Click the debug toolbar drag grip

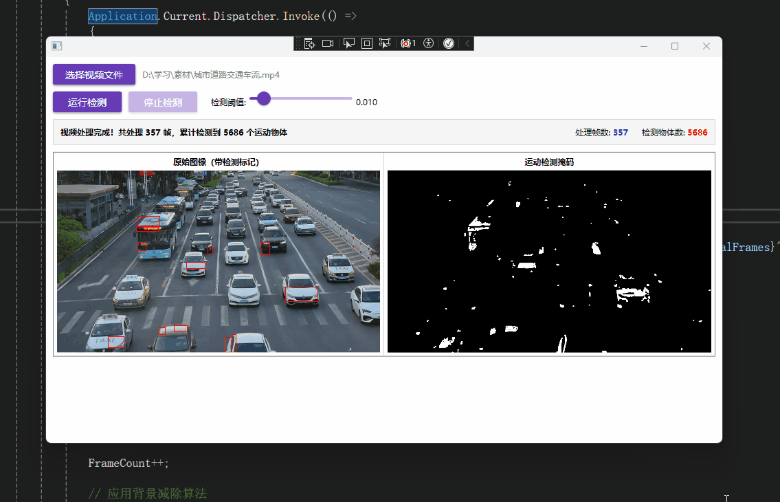pyautogui.click(x=298, y=44)
